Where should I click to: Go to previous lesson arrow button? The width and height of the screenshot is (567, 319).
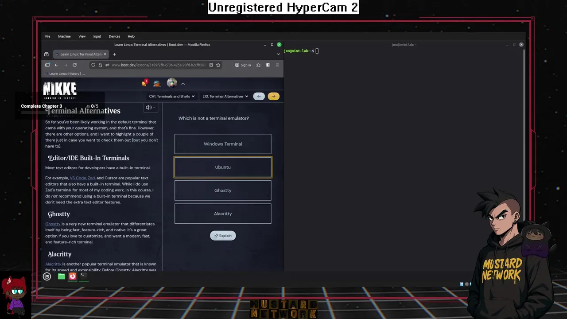[x=259, y=96]
